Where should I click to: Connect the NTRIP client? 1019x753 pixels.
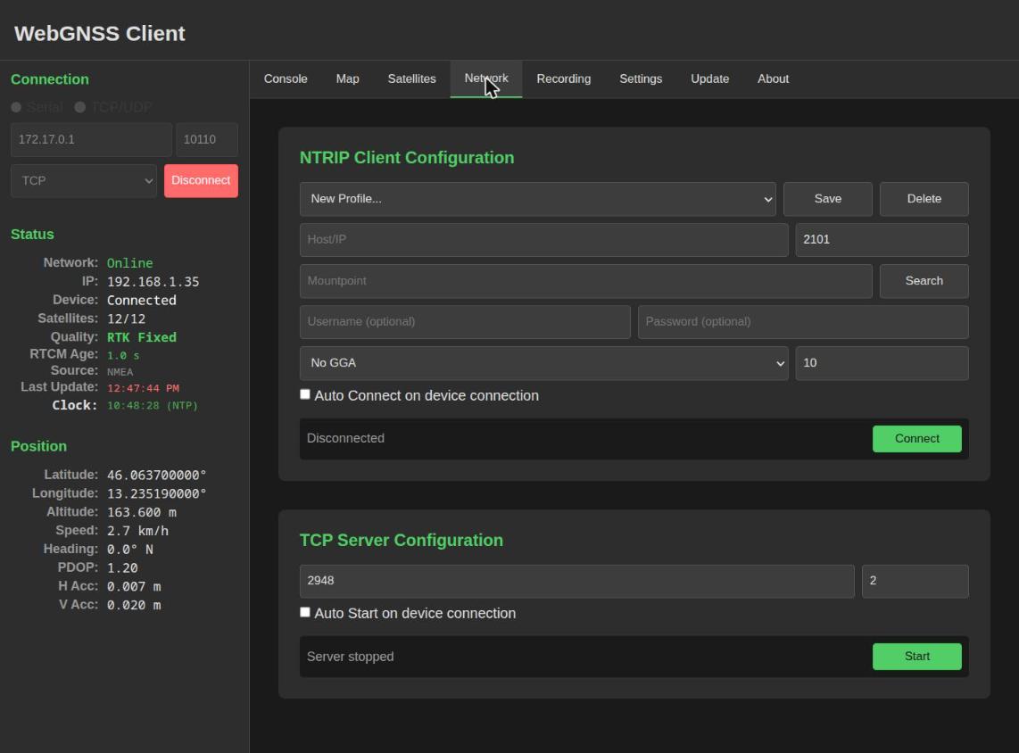coord(917,439)
